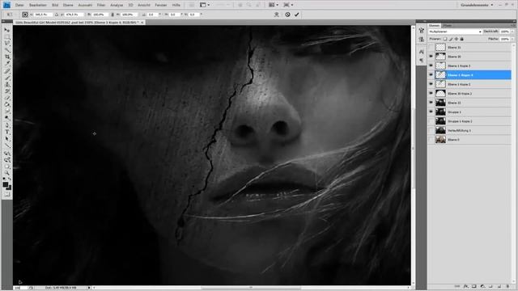This screenshot has height=291, width=518.
Task: Click the foreground color swatch
Action: [x=6, y=185]
